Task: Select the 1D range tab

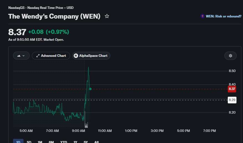Action: [x=18, y=141]
